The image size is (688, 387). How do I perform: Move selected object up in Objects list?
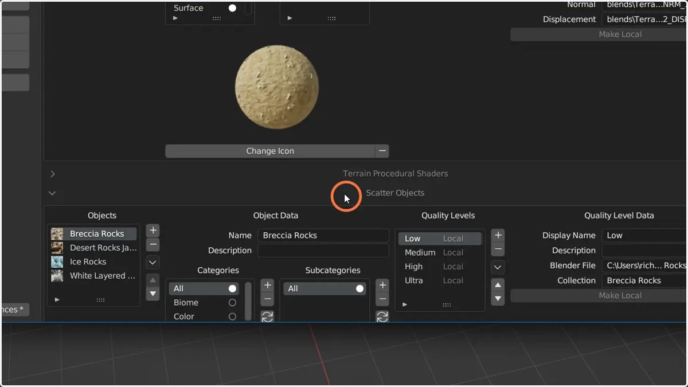pos(153,280)
